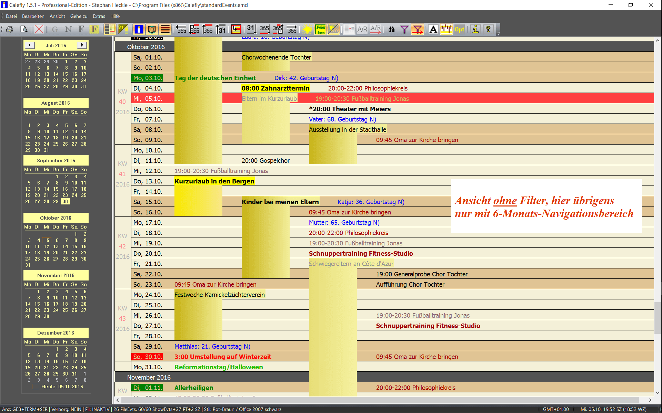Screen dimensions: 662x413
Task: Click the gray bold F letter icon
Action: click(x=81, y=29)
